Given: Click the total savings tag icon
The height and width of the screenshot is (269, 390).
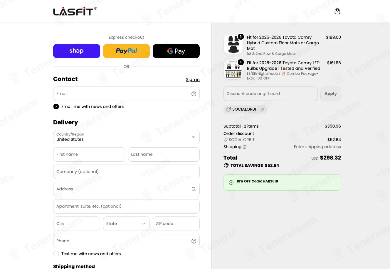Looking at the screenshot, I should tap(226, 165).
